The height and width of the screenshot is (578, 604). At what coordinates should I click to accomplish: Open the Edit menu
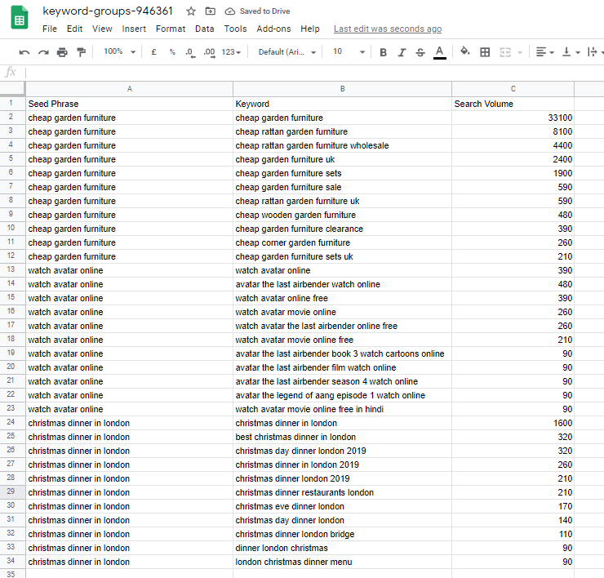pyautogui.click(x=74, y=29)
